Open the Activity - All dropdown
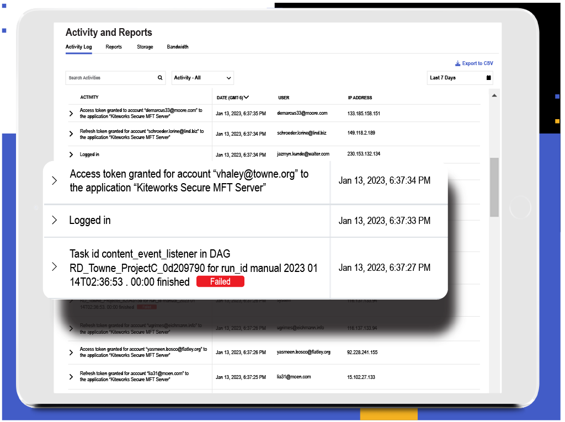 click(x=202, y=78)
